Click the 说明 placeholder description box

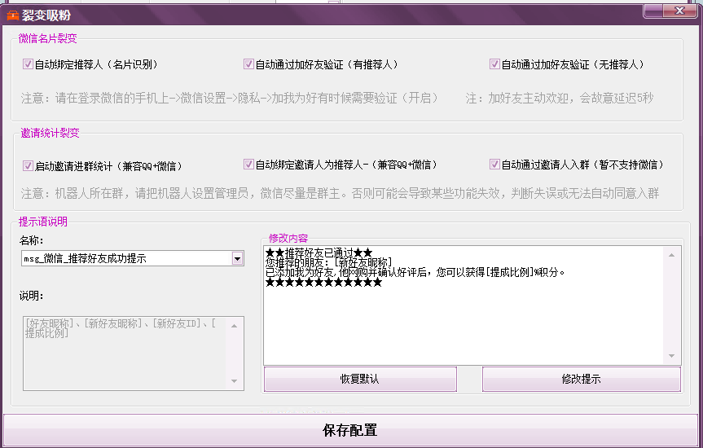[124, 352]
